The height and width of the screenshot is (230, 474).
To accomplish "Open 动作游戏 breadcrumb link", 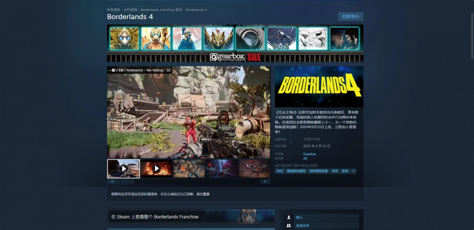I will tap(130, 10).
